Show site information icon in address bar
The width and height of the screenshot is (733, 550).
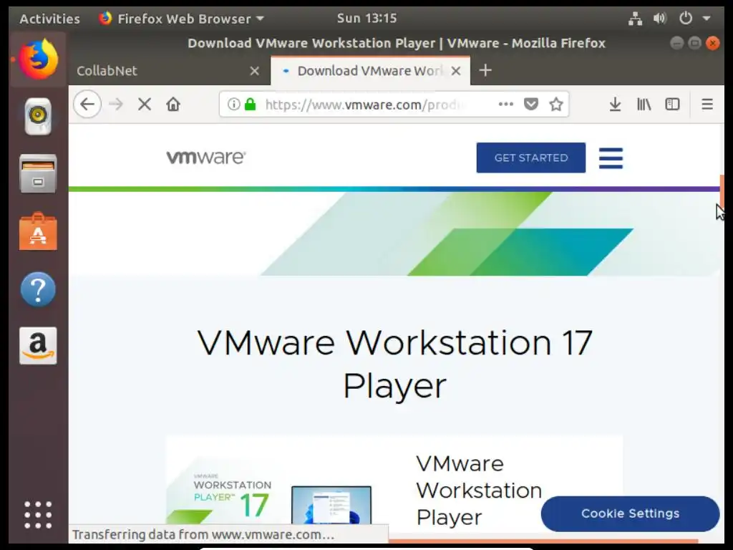[x=233, y=104]
